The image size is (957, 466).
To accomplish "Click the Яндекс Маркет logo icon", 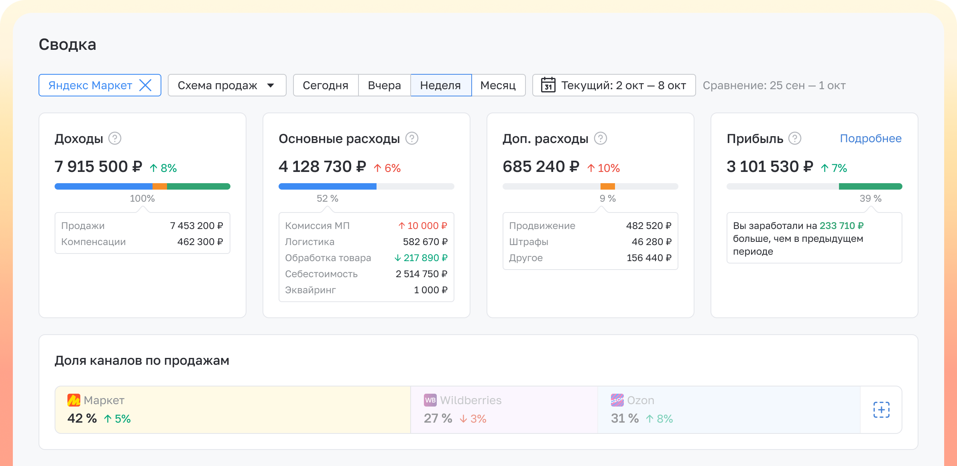I will click(x=74, y=400).
